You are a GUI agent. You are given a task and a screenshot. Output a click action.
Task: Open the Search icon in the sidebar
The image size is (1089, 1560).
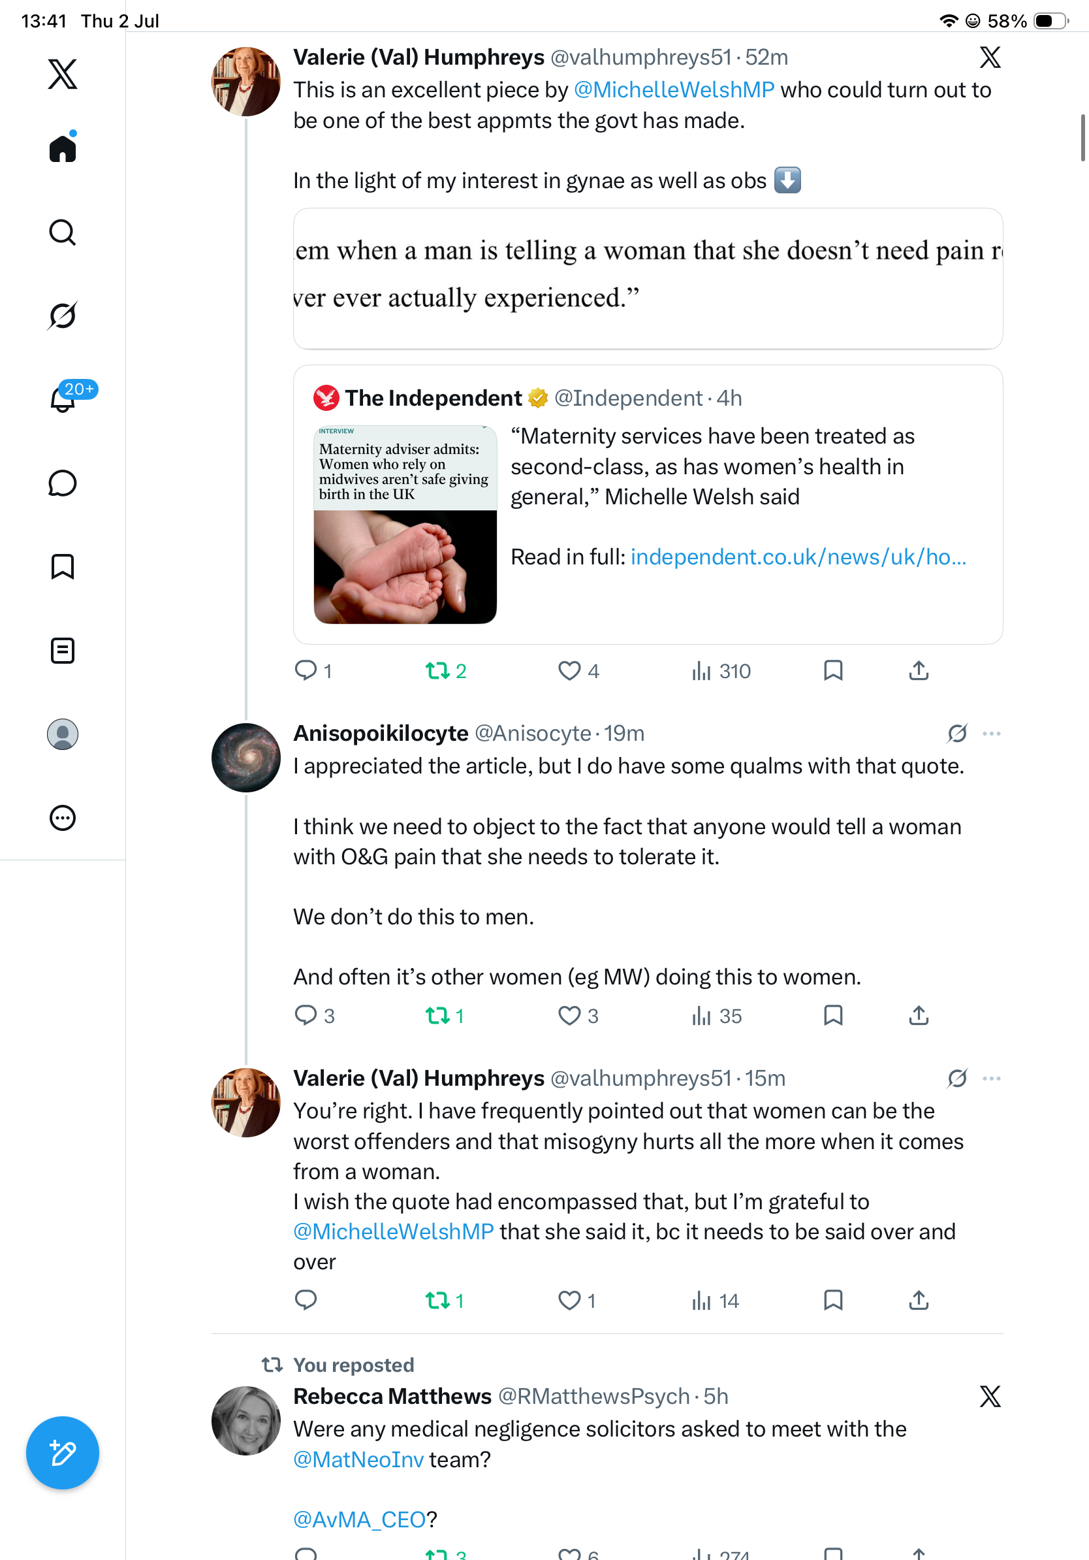coord(63,233)
